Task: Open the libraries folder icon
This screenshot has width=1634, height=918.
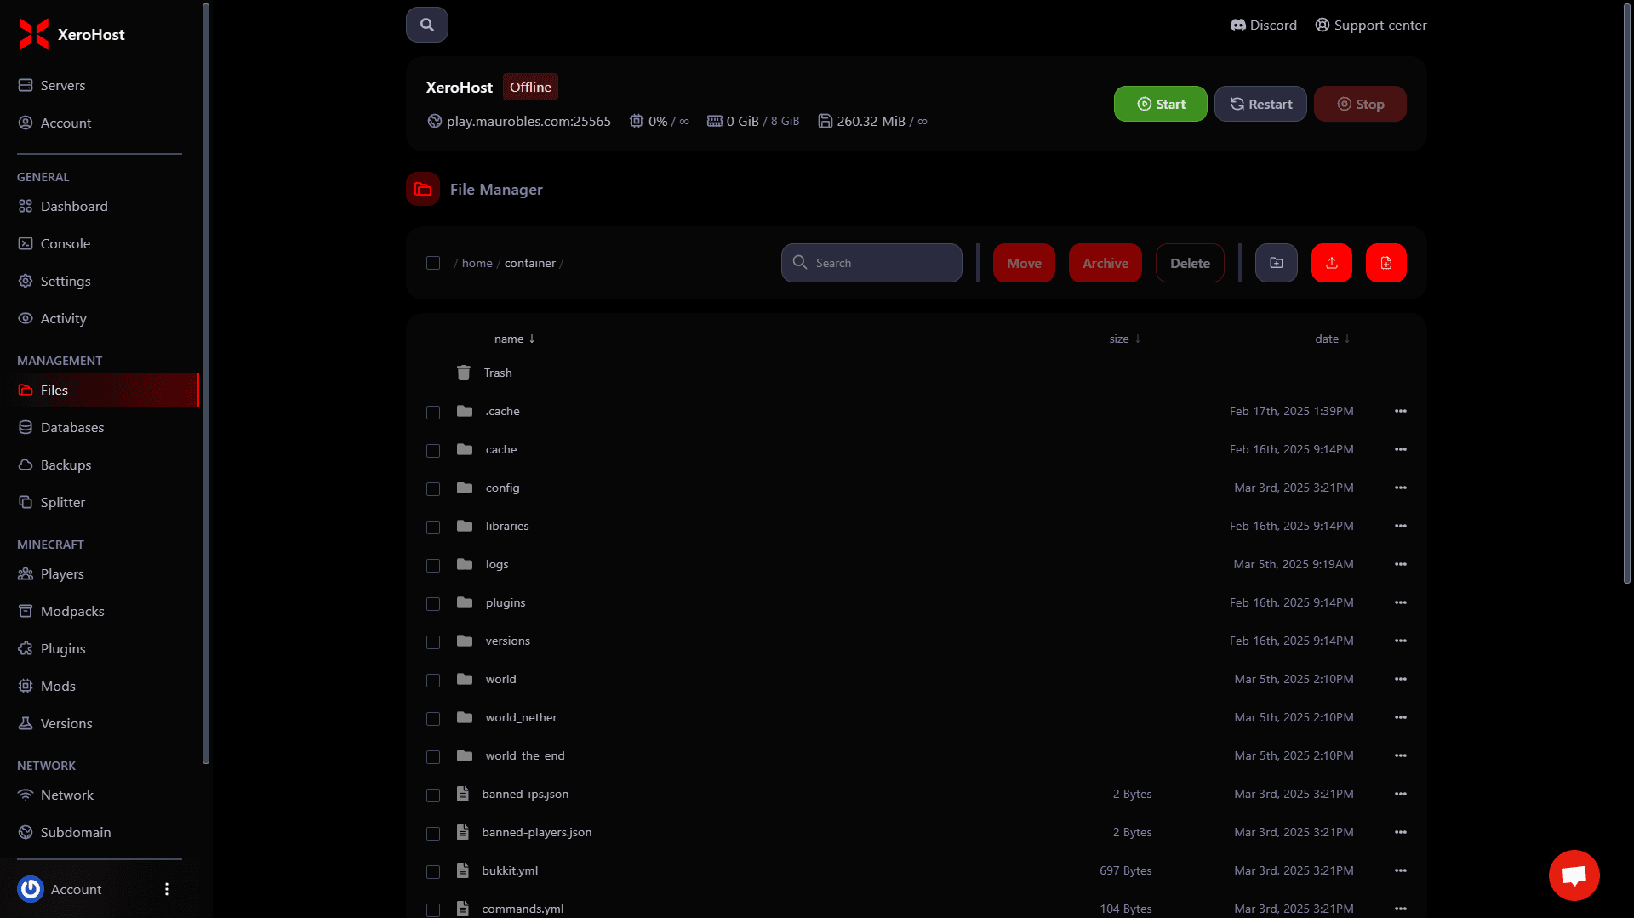Action: point(465,526)
